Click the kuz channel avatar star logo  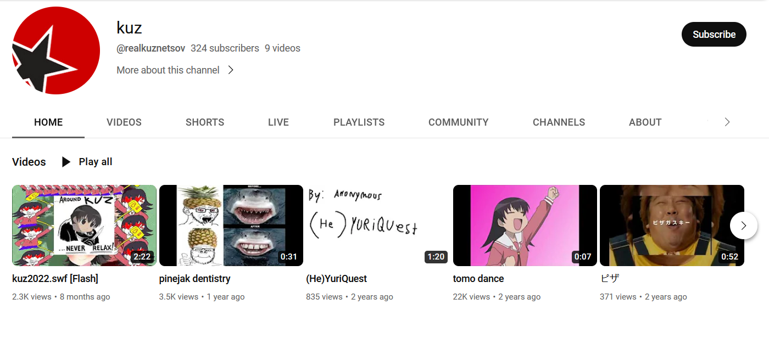pos(56,50)
